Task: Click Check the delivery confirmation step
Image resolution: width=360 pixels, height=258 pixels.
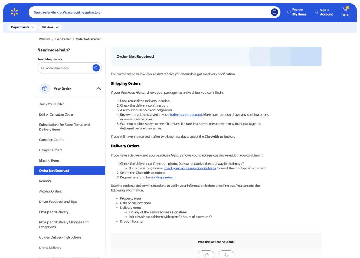Action: (144, 105)
